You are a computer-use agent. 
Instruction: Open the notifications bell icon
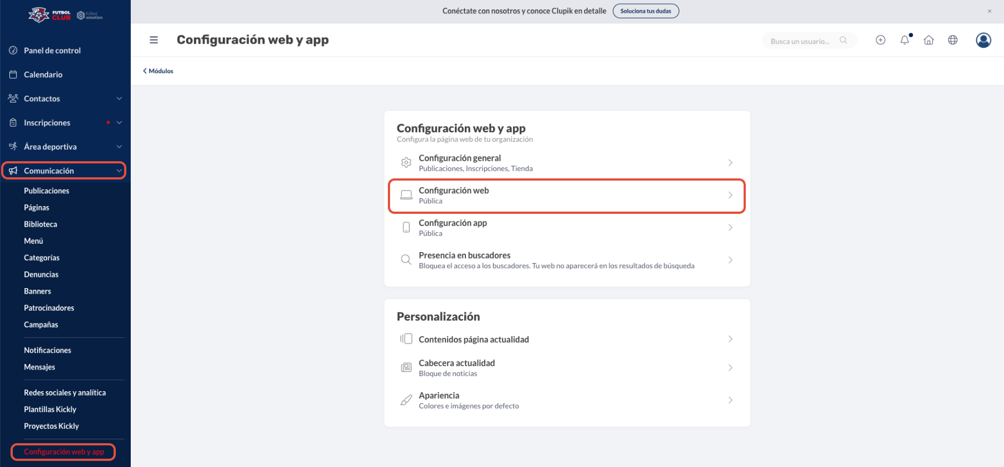click(x=905, y=40)
